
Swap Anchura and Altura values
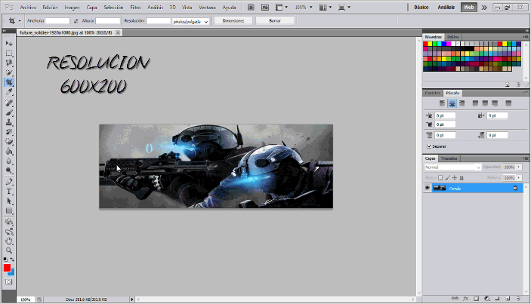click(76, 21)
